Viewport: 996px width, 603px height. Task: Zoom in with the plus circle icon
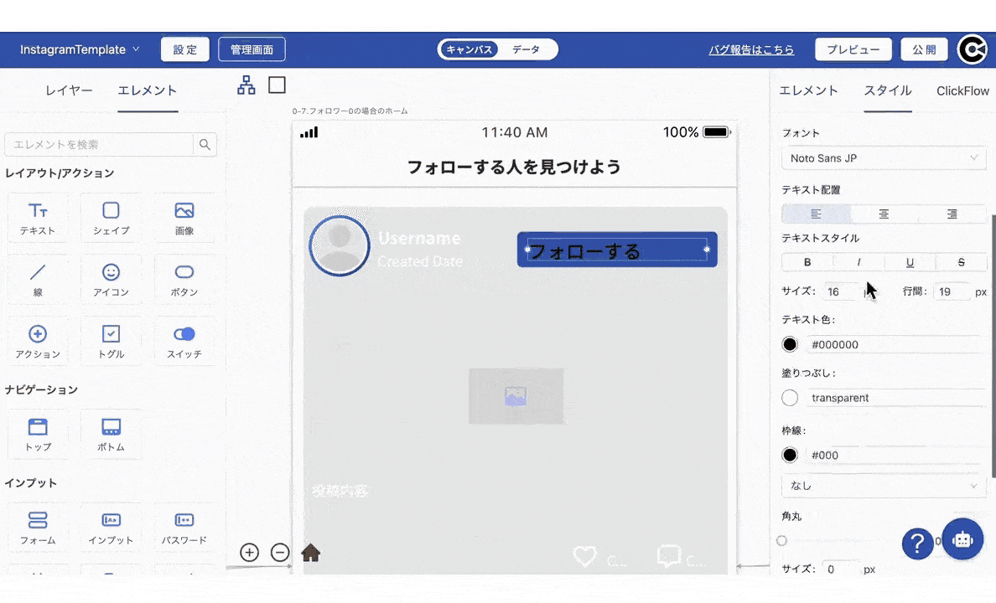click(x=249, y=552)
